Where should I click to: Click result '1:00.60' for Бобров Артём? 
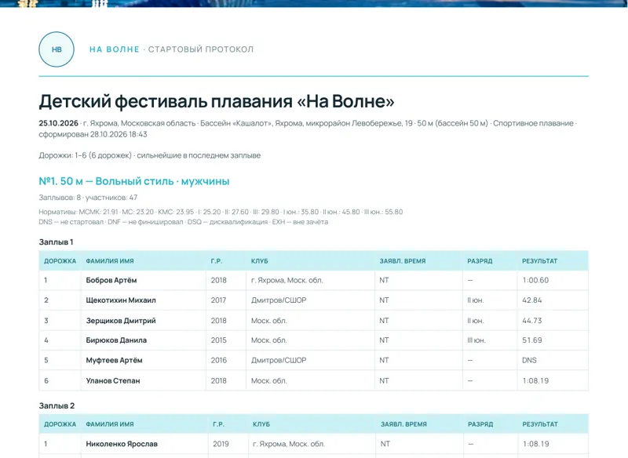tap(535, 280)
